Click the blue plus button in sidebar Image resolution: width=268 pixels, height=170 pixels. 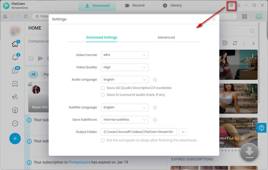tap(15, 138)
